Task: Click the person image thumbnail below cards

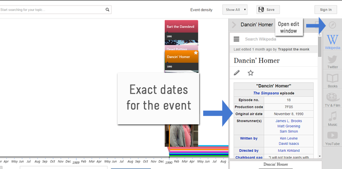Action: [181, 136]
